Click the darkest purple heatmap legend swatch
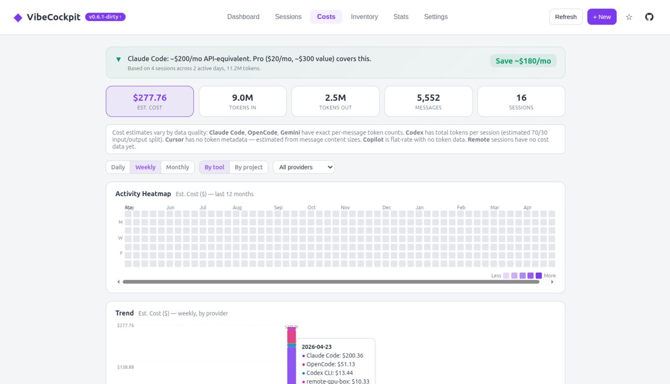 (539, 275)
